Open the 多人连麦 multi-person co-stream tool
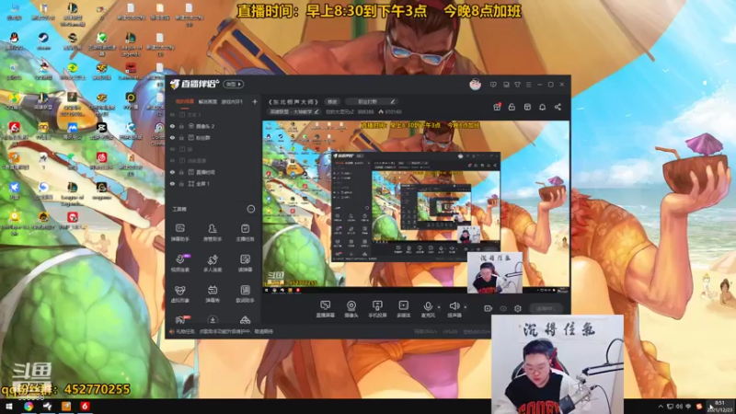Image resolution: width=736 pixels, height=414 pixels. [213, 263]
